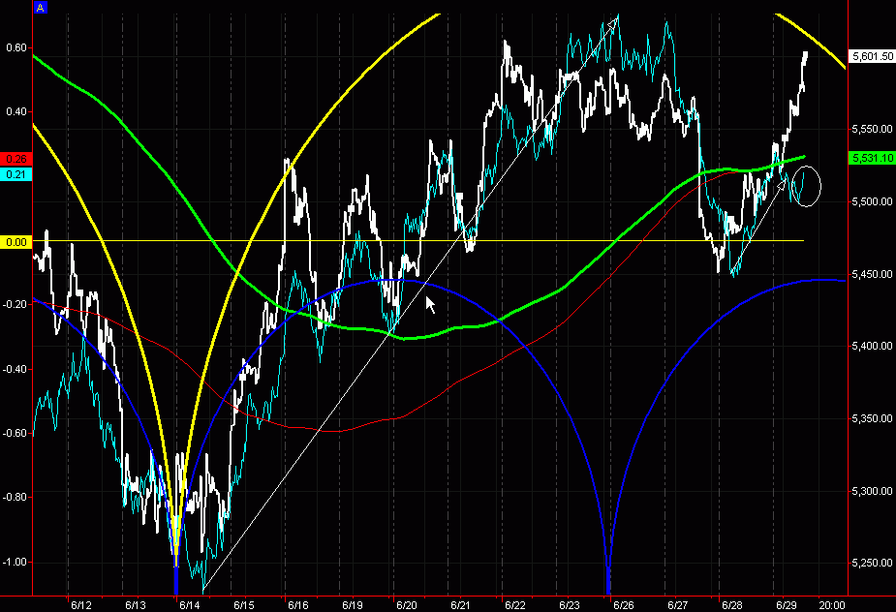Click the red 0.26 value label
The height and width of the screenshot is (612, 896).
16,160
